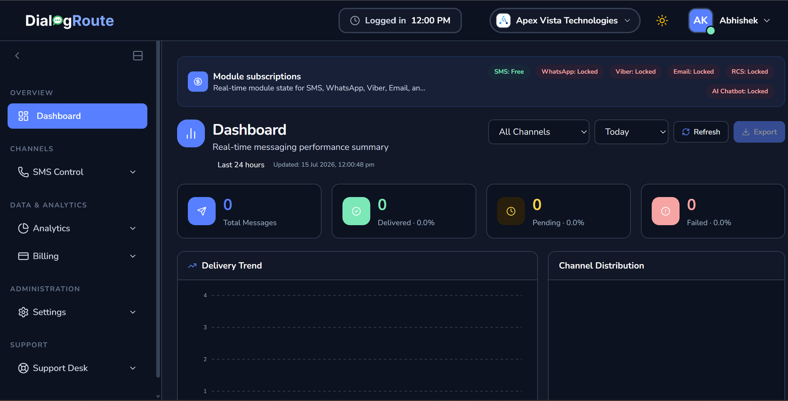Open the Abhishek user menu chevron
Screen dimensions: 788x401
(x=767, y=21)
